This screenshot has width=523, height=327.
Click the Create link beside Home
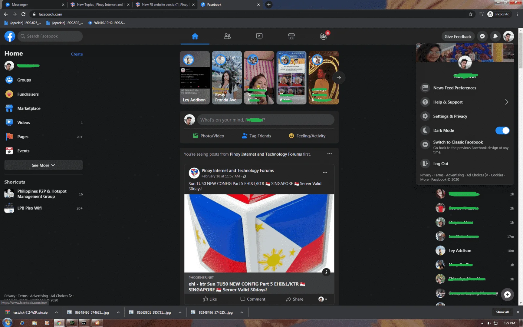77,54
